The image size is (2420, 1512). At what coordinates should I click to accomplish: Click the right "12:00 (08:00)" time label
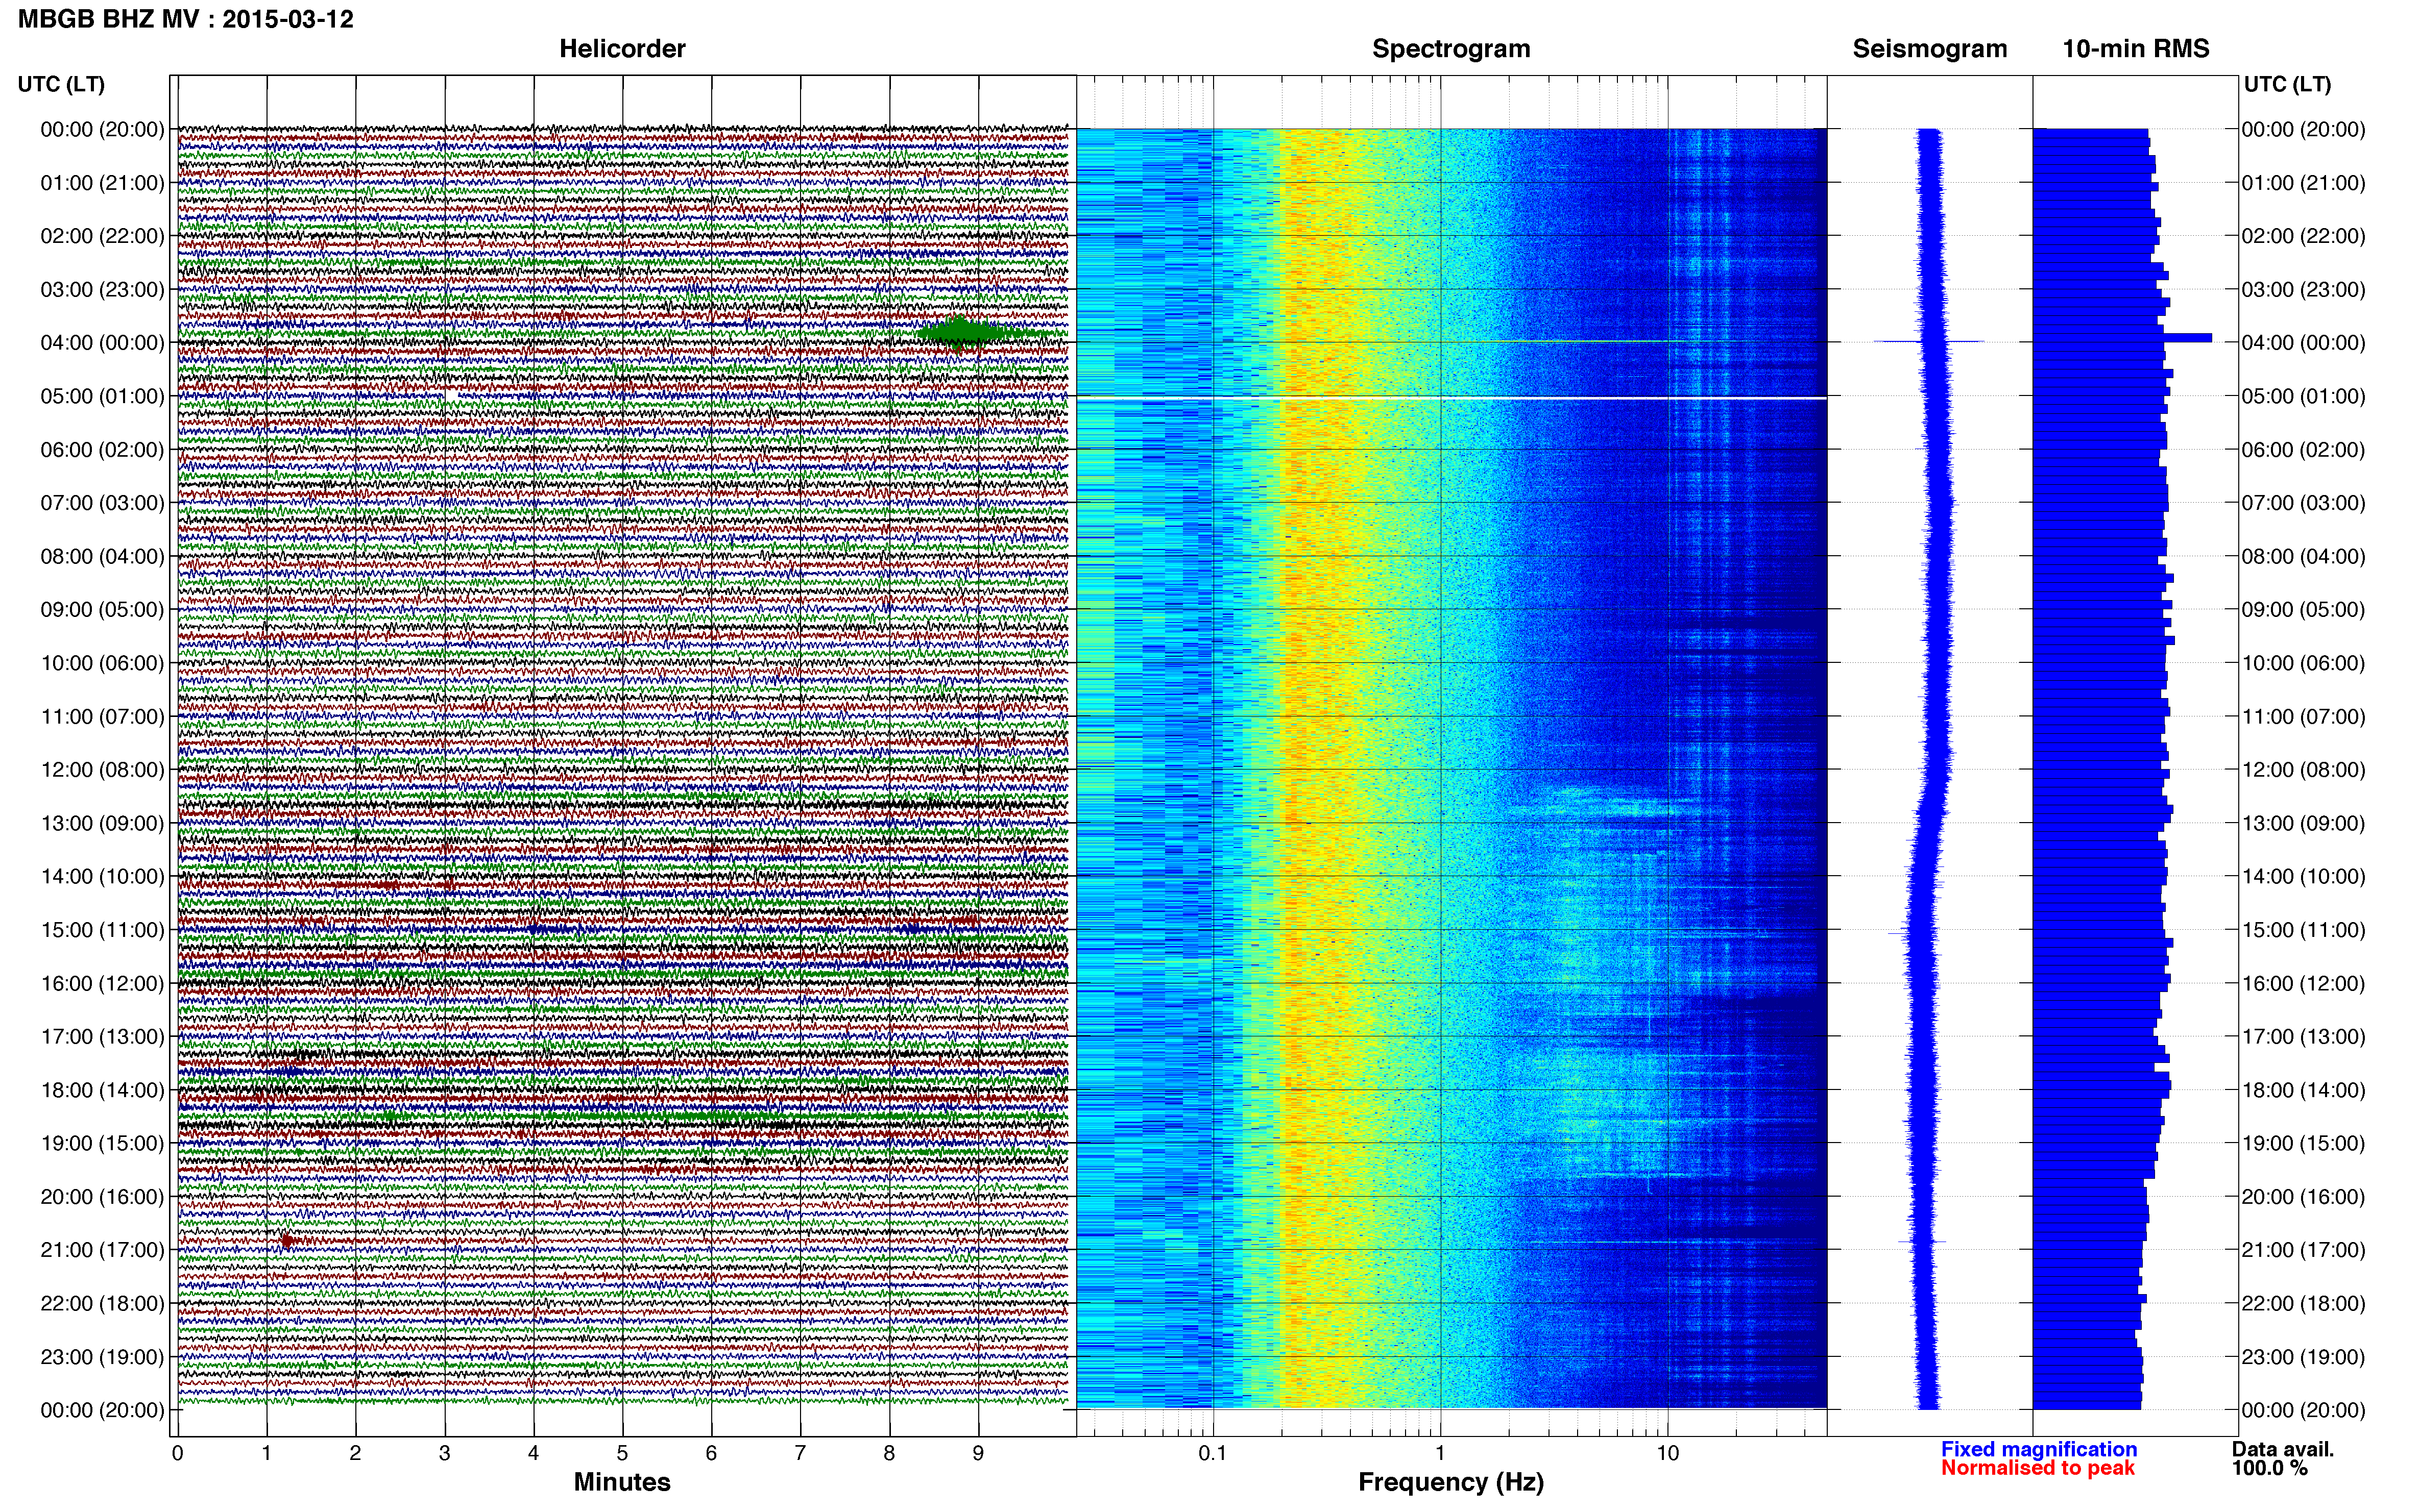point(2303,770)
